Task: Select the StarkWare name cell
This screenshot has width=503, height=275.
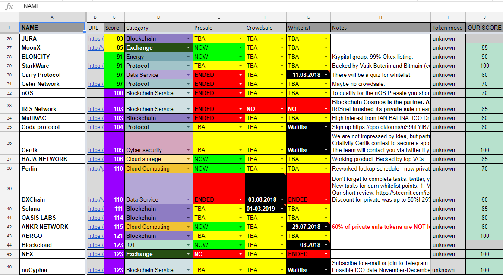Action: [52, 66]
